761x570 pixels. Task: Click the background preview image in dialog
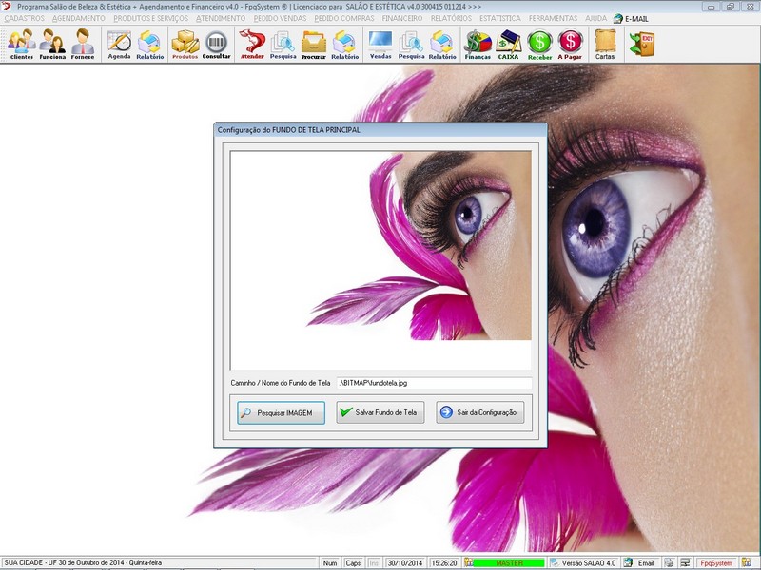point(381,260)
